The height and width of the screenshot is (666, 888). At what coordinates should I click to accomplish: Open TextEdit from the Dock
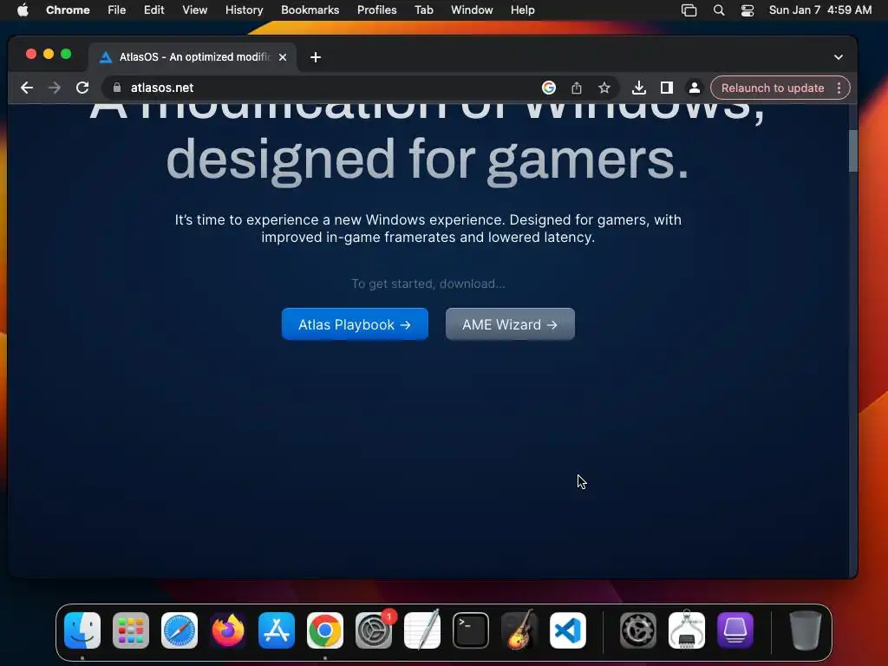422,630
